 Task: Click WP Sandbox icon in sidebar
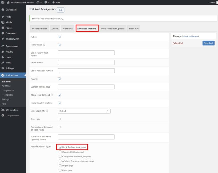3,110
